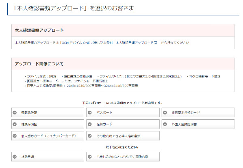Expand the 補助書類 section
The height and width of the screenshot is (168, 243).
[47, 157]
